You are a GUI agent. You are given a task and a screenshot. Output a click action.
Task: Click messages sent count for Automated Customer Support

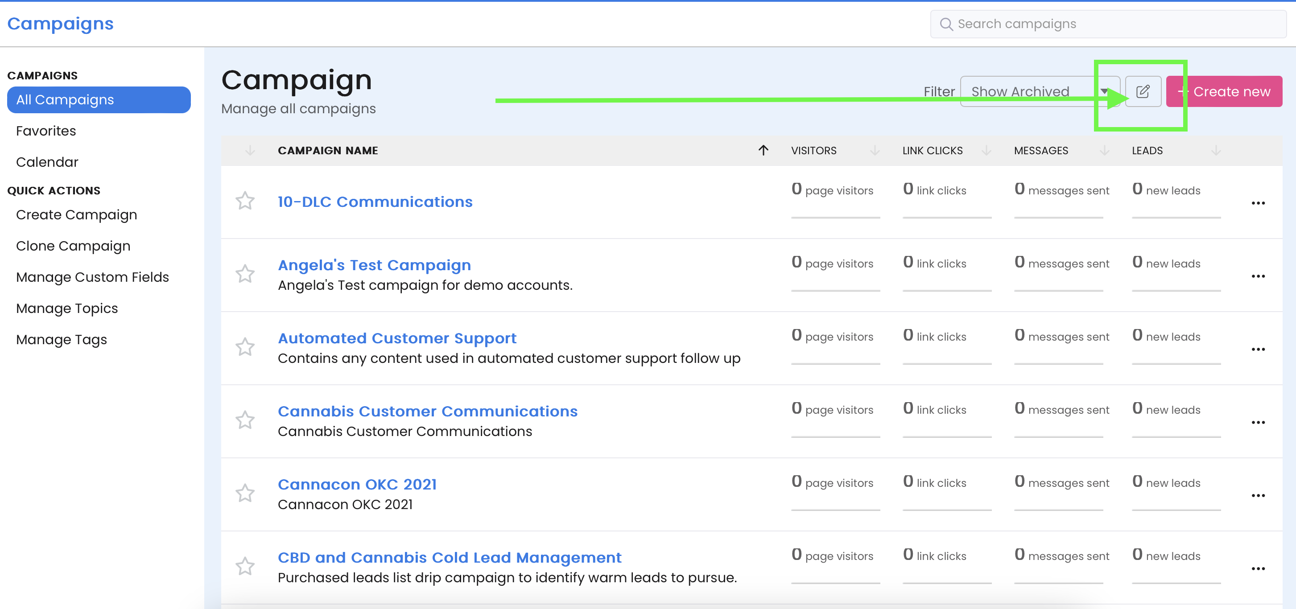(1061, 335)
